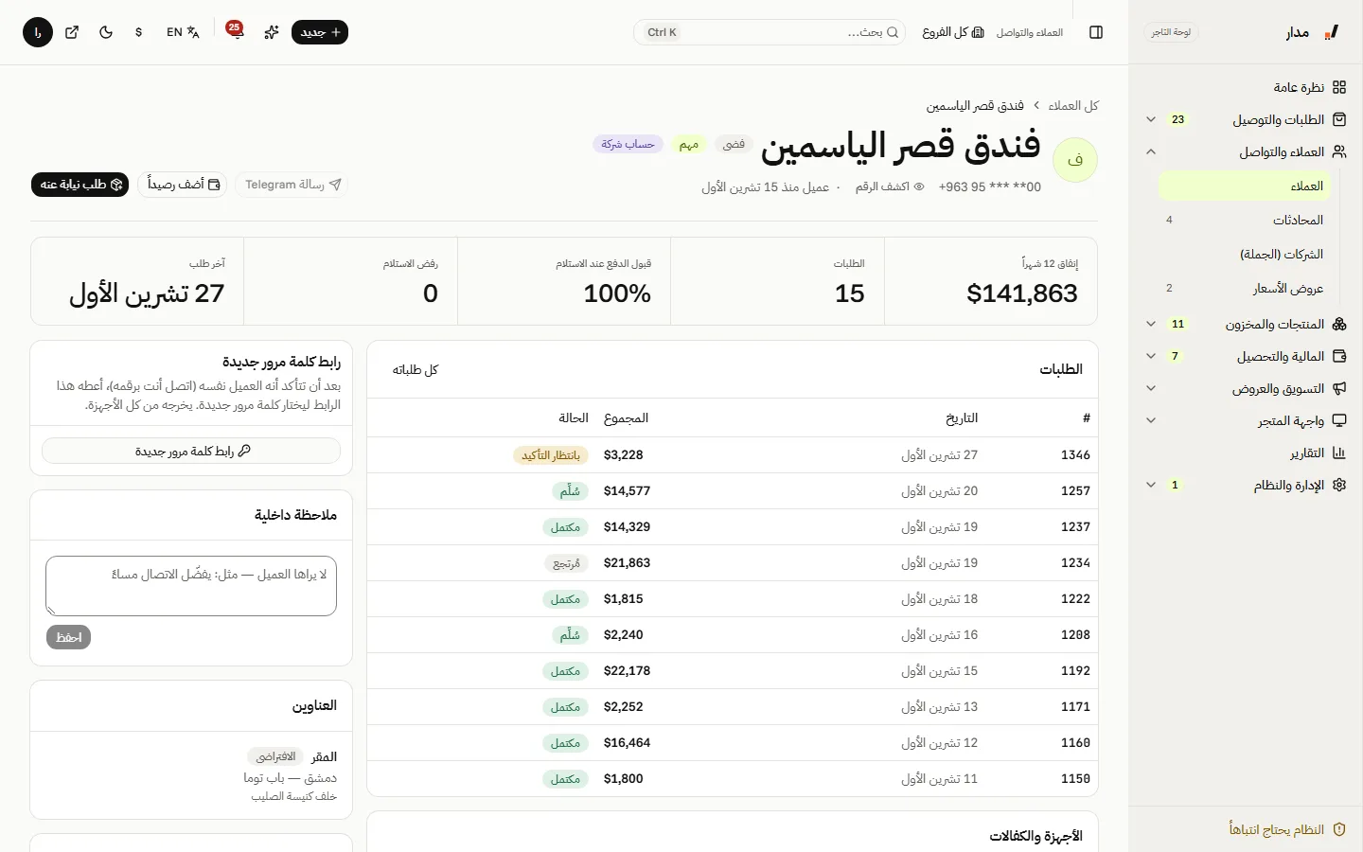Switch language to EN
The height and width of the screenshot is (852, 1363).
click(183, 32)
